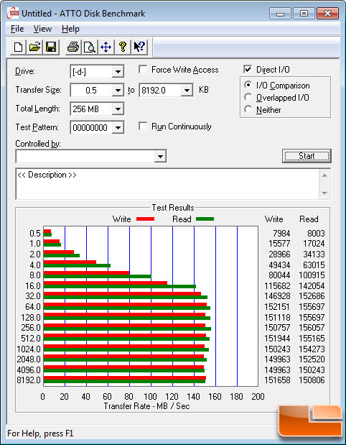Image resolution: width=346 pixels, height=445 pixels.
Task: Print results using the printer icon
Action: [x=73, y=47]
